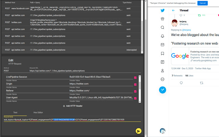Click reply icon under the tweet

coord(181,83)
